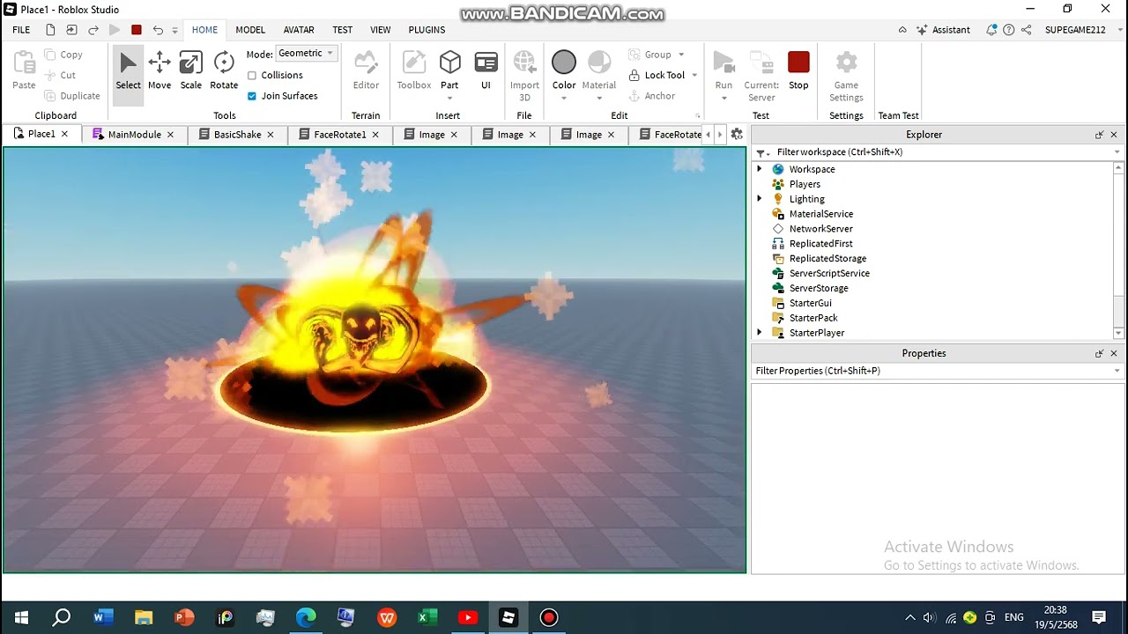Image resolution: width=1128 pixels, height=634 pixels.
Task: Open YouTube from the taskbar
Action: pyautogui.click(x=468, y=617)
